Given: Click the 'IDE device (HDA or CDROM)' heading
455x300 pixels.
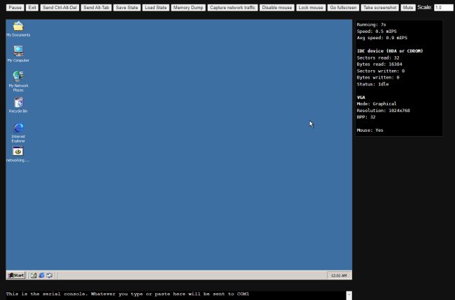Looking at the screenshot, I should pos(390,51).
